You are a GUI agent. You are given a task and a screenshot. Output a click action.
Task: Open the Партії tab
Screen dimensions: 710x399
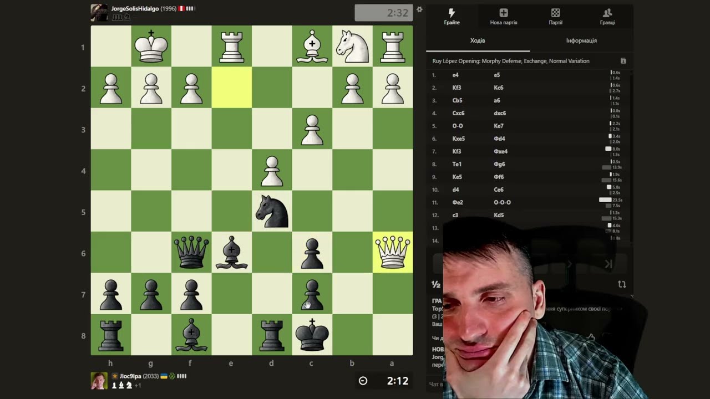coord(555,17)
